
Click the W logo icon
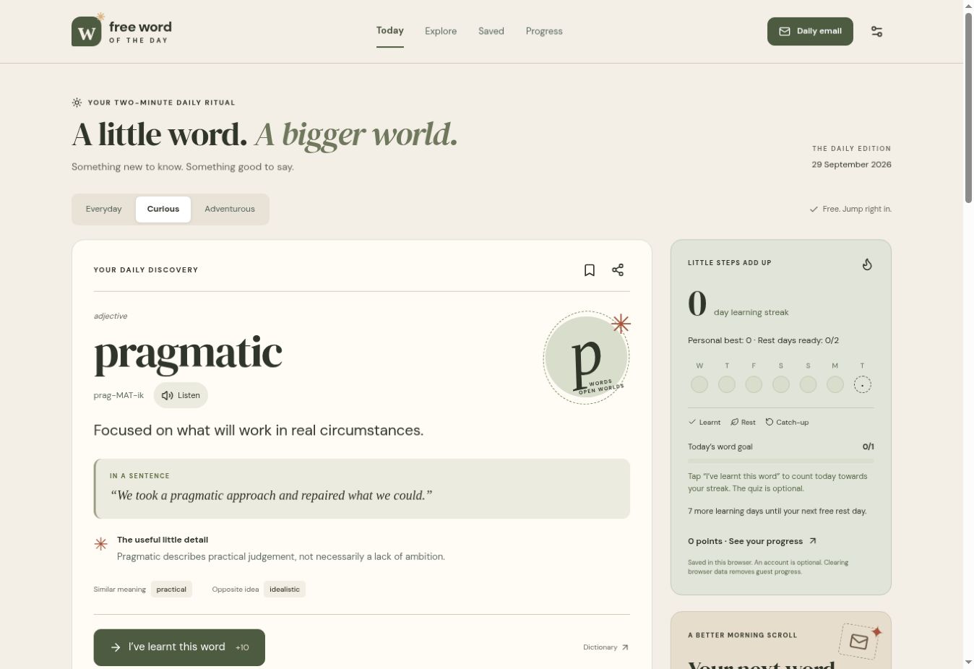point(87,32)
